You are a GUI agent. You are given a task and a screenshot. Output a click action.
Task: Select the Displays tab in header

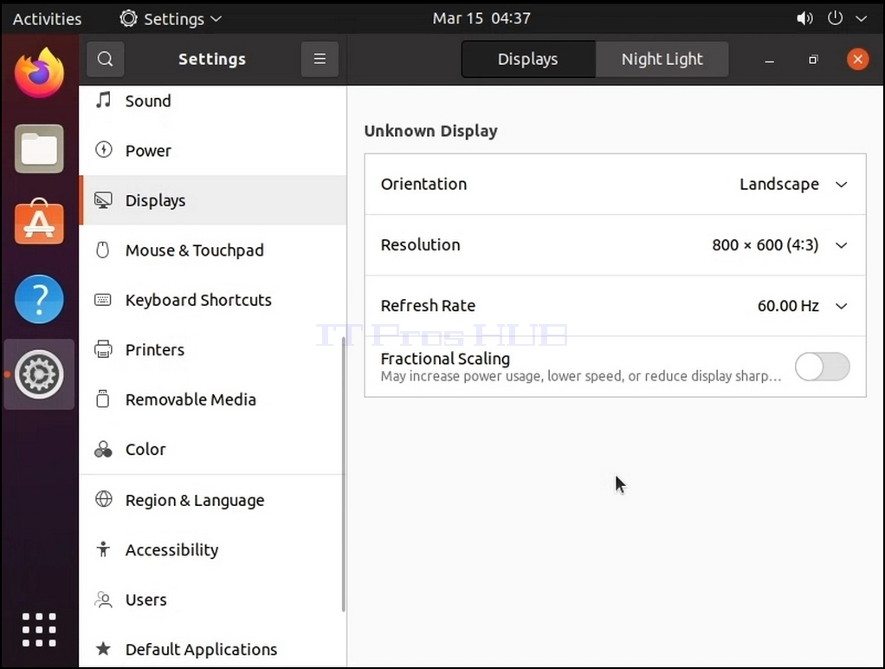[527, 59]
